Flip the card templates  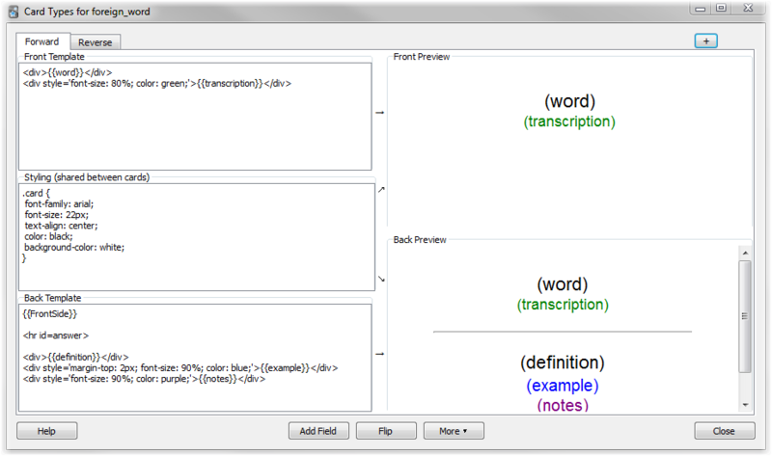(385, 431)
